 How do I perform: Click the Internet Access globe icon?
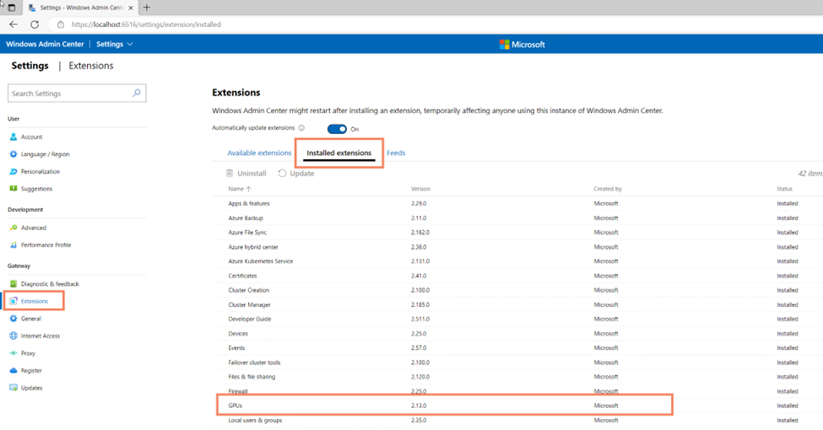(14, 336)
